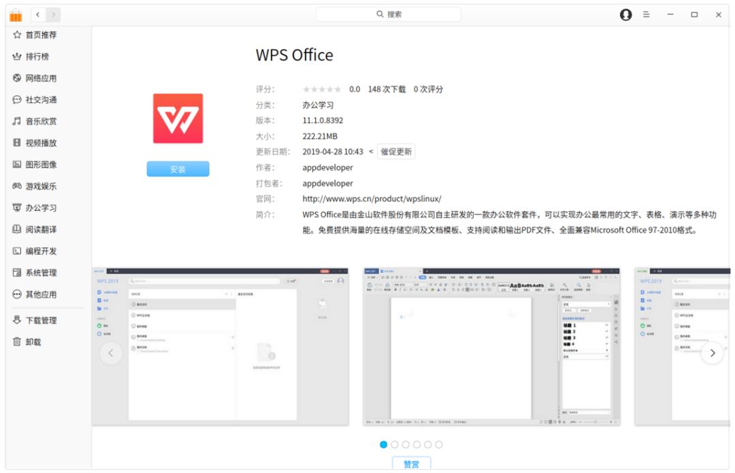Select the second carousel dot
This screenshot has height=473, width=735.
tap(395, 444)
